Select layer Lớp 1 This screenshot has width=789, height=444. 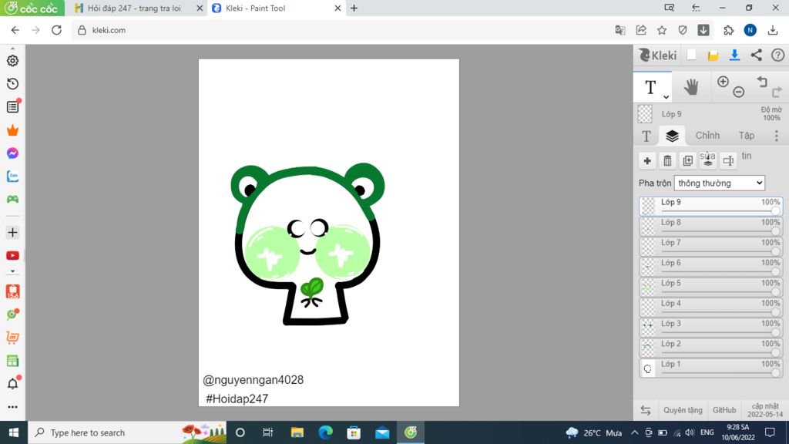[x=710, y=368]
